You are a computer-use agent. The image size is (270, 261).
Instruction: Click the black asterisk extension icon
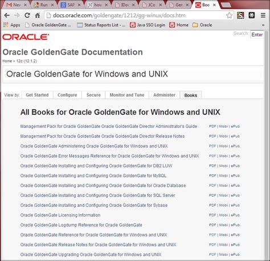[252, 15]
